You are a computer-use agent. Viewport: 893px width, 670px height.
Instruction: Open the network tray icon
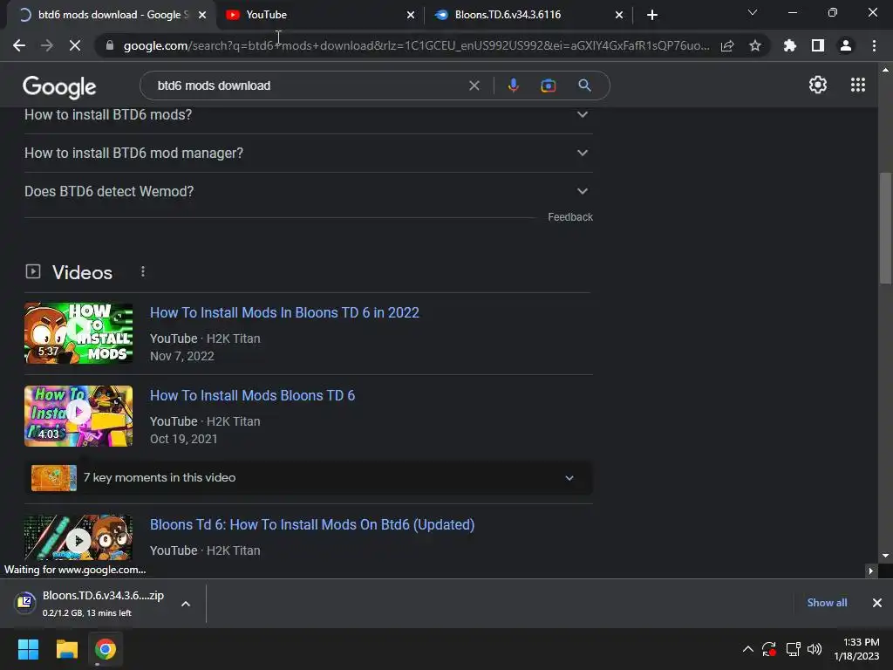click(793, 649)
